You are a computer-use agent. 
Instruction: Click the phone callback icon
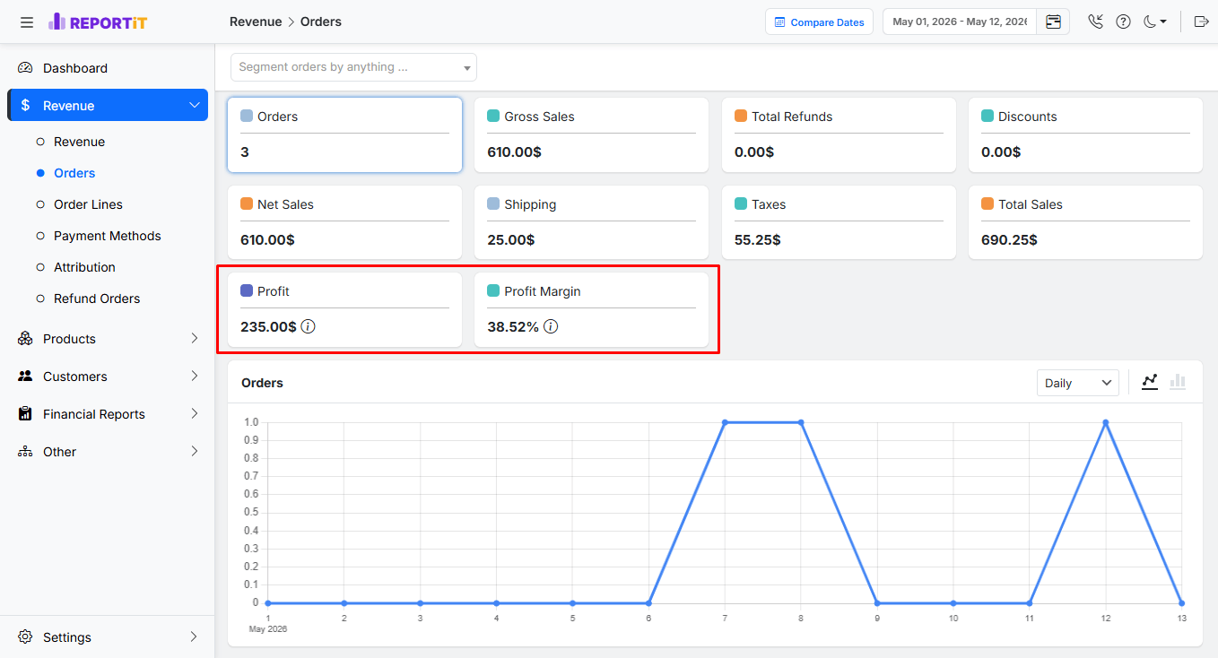coord(1095,22)
